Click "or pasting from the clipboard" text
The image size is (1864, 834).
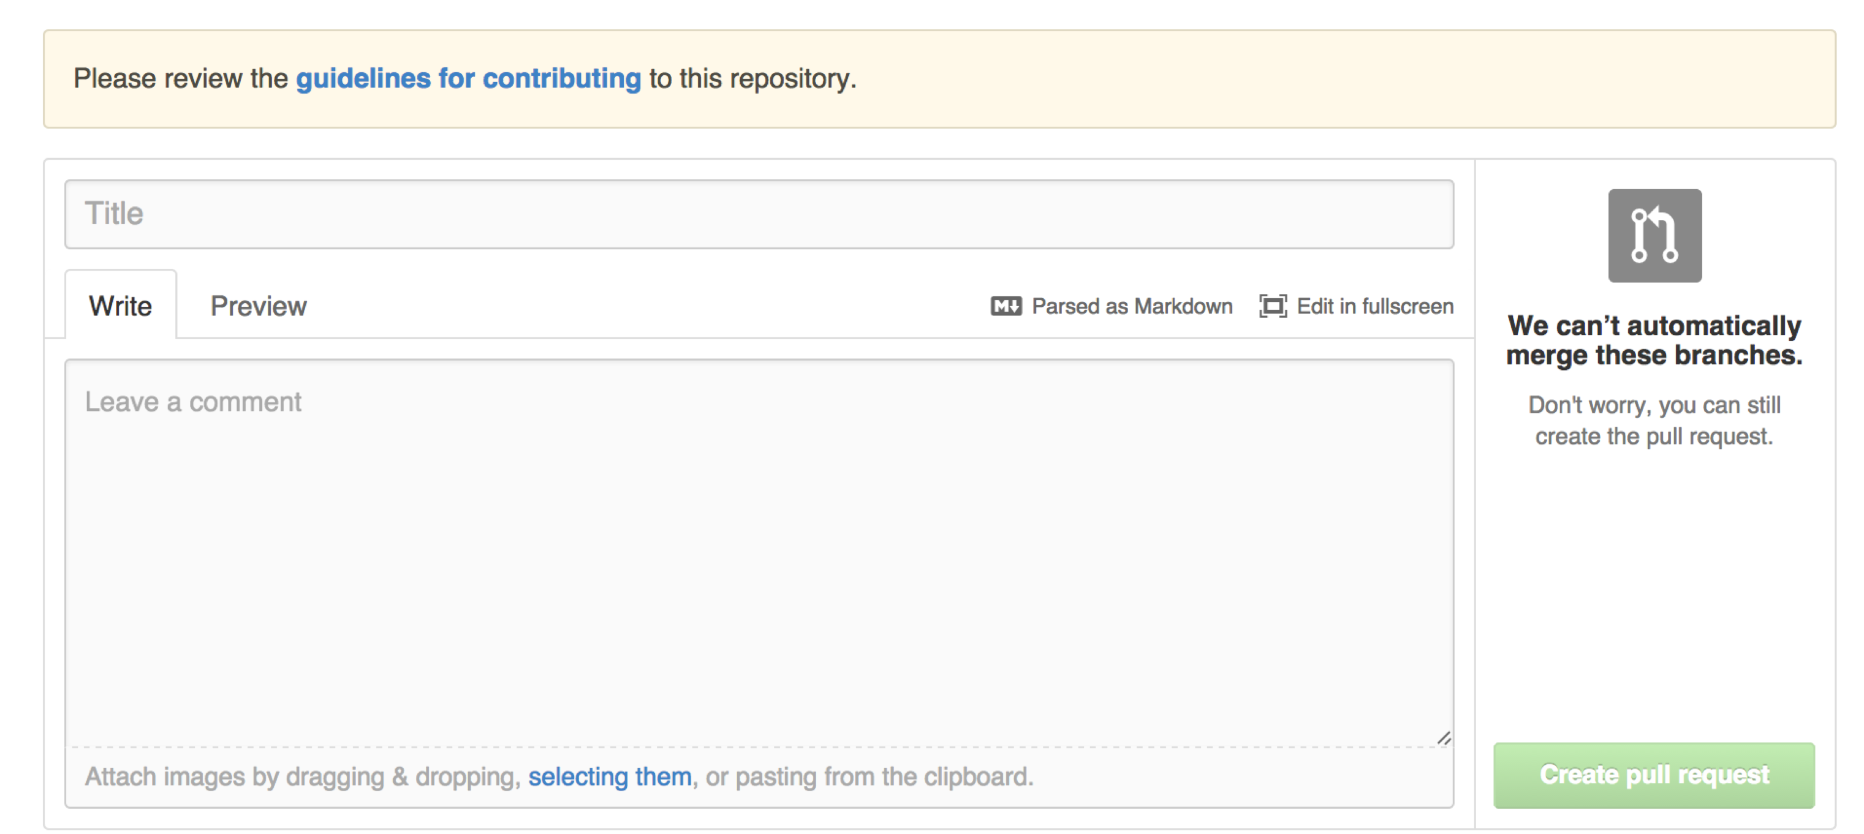[869, 776]
